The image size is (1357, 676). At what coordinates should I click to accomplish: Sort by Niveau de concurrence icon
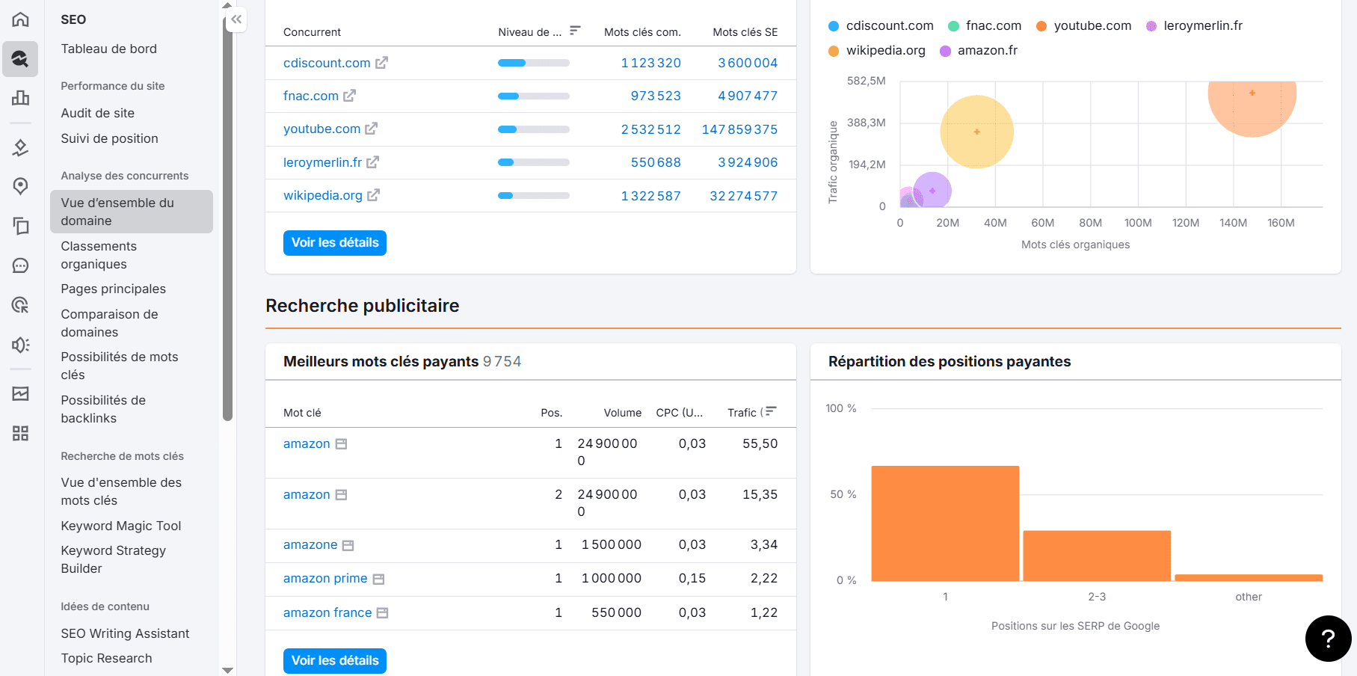(575, 31)
